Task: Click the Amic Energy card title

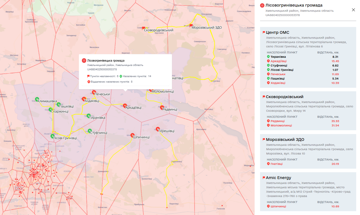Action: 278,178
